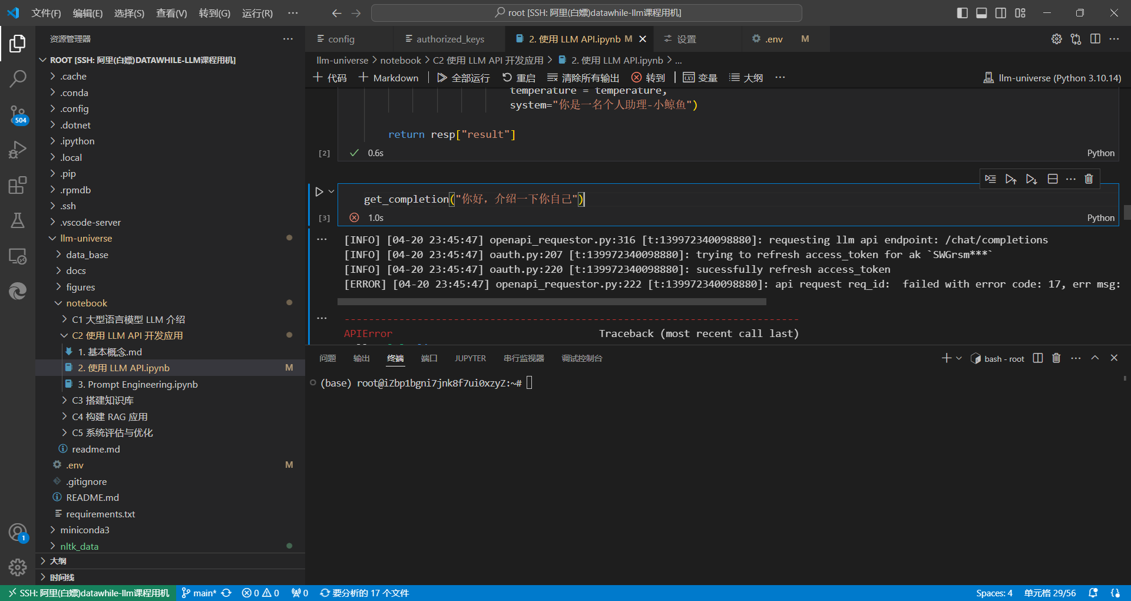
Task: Run the get_completion cell
Action: click(x=319, y=191)
